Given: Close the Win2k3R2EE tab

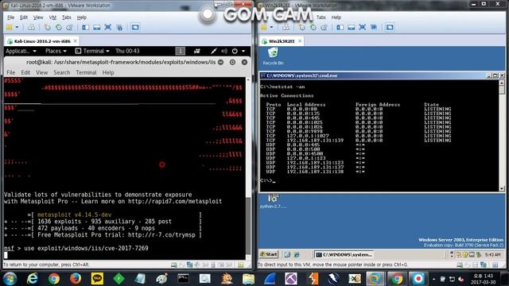Looking at the screenshot, I should click(x=300, y=41).
